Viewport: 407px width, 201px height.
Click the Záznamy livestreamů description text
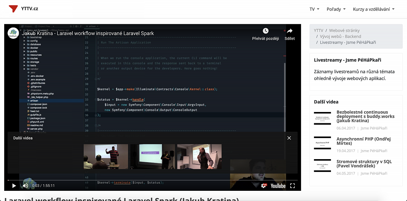click(x=354, y=75)
